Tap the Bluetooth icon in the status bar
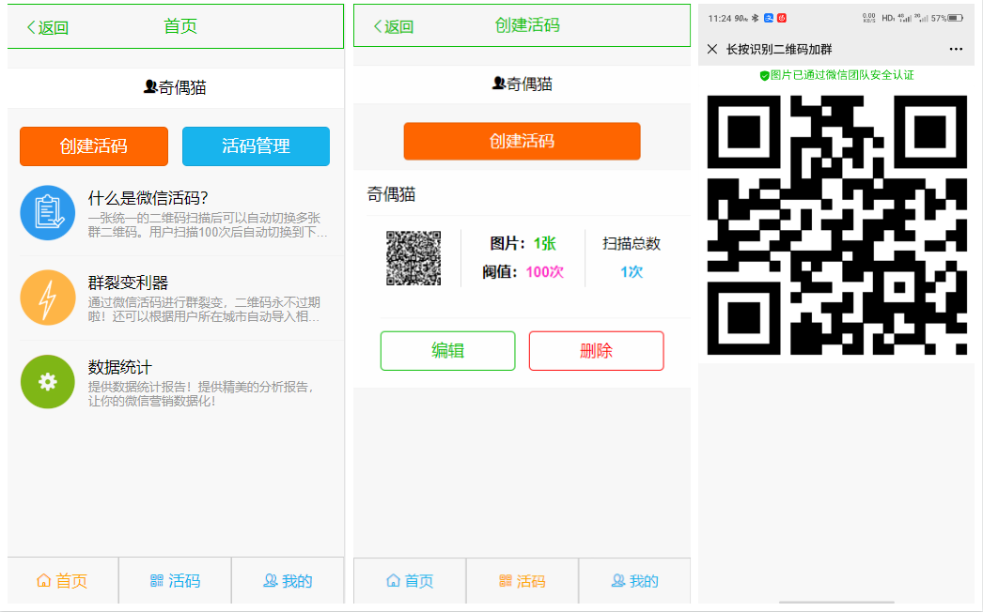Screen dimensions: 983x612 pyautogui.click(x=756, y=18)
